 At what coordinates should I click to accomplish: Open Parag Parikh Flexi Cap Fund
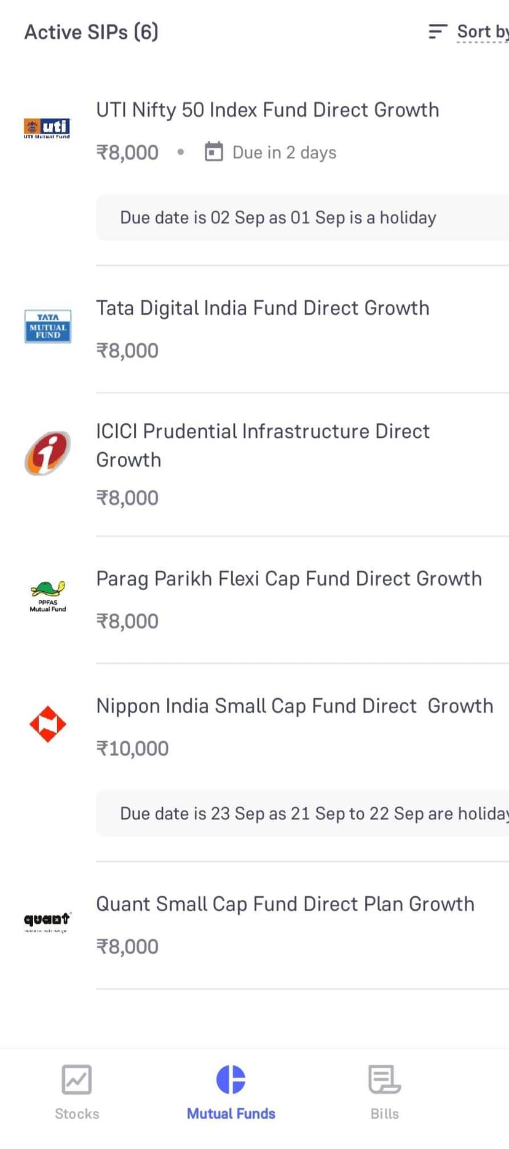pyautogui.click(x=289, y=579)
